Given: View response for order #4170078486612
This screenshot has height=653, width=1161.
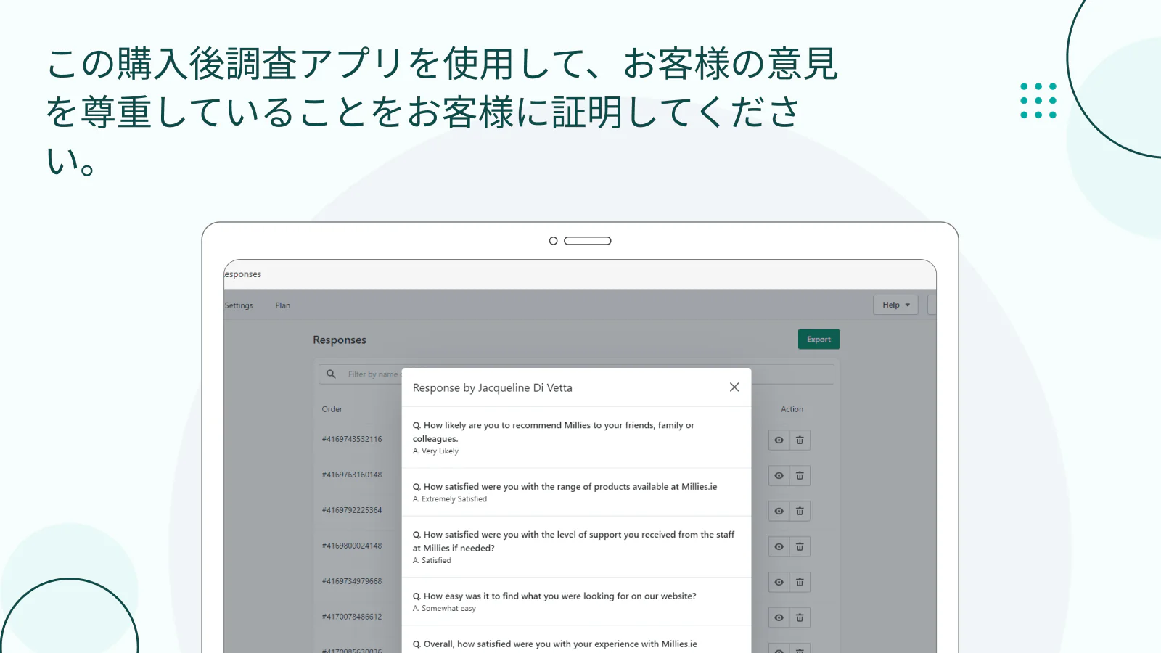Looking at the screenshot, I should (779, 618).
